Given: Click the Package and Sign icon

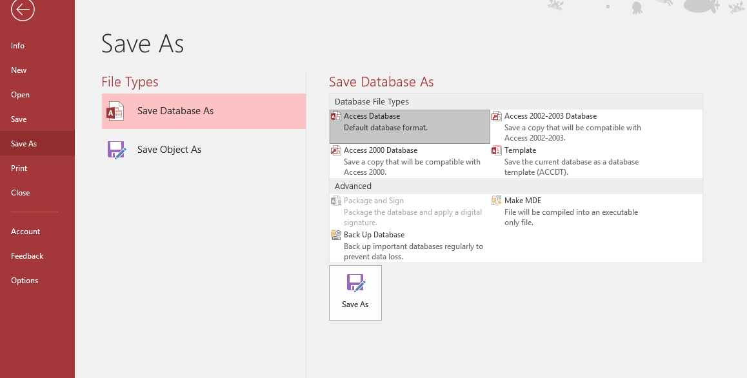Looking at the screenshot, I should (336, 201).
